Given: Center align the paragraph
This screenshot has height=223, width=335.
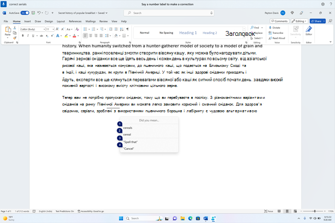Looking at the screenshot, I should point(90,36).
